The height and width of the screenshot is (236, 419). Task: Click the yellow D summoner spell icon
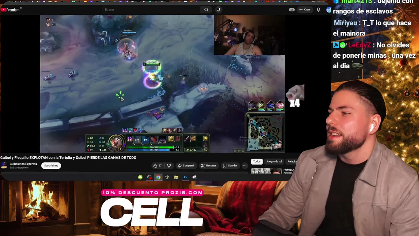pyautogui.click(x=171, y=139)
